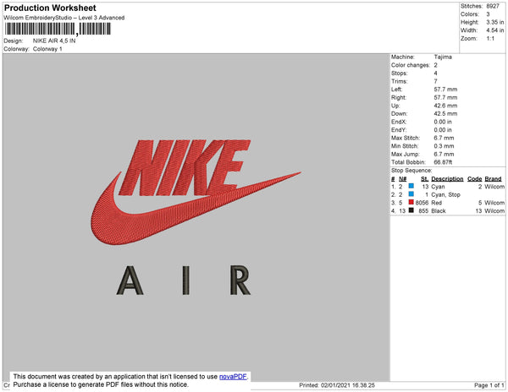Click the 'EndX:' label
The image size is (508, 392).
click(399, 122)
